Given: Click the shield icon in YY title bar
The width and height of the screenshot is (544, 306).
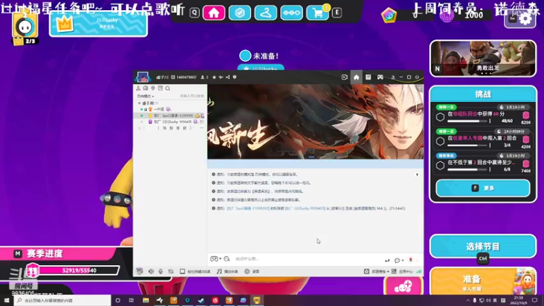Looking at the screenshot, I should pyautogui.click(x=235, y=77).
